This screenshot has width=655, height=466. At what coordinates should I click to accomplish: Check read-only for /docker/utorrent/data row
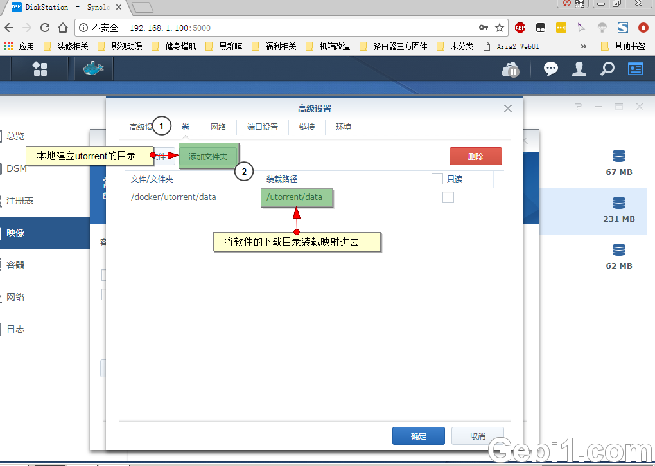coord(448,197)
